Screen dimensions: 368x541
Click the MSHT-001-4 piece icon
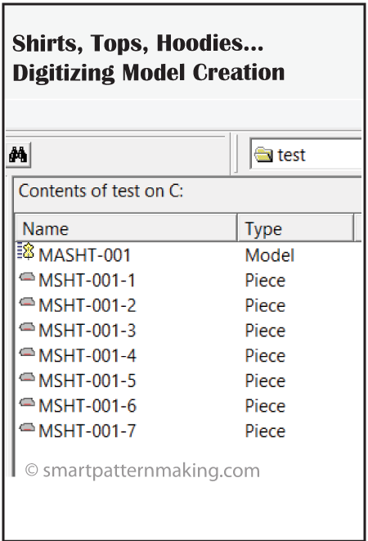coord(27,352)
